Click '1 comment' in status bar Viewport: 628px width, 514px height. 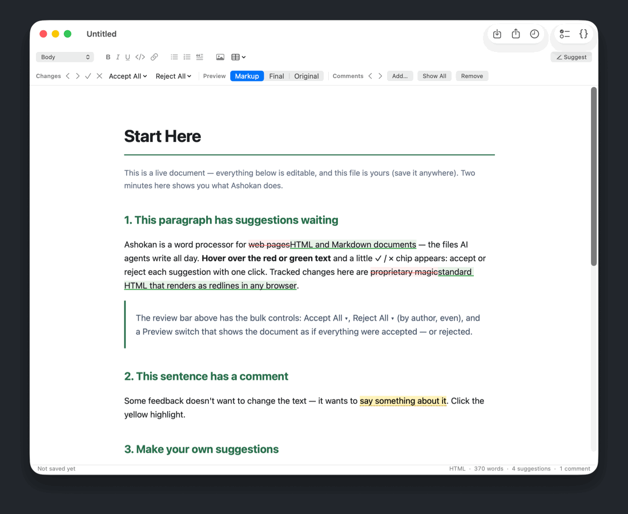[575, 469]
